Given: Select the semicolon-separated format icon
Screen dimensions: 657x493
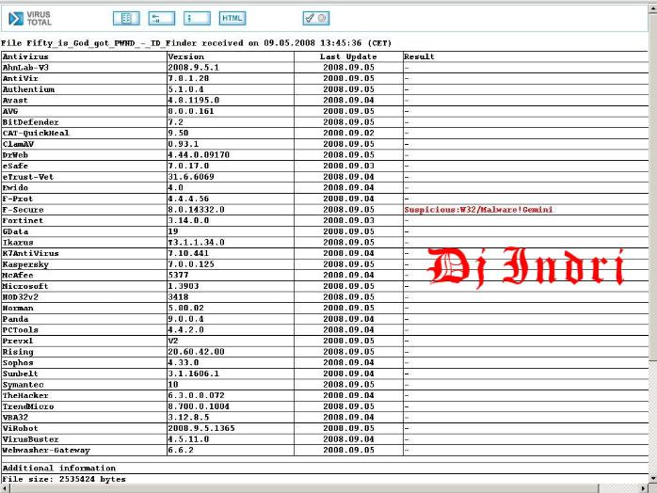Looking at the screenshot, I should click(197, 18).
